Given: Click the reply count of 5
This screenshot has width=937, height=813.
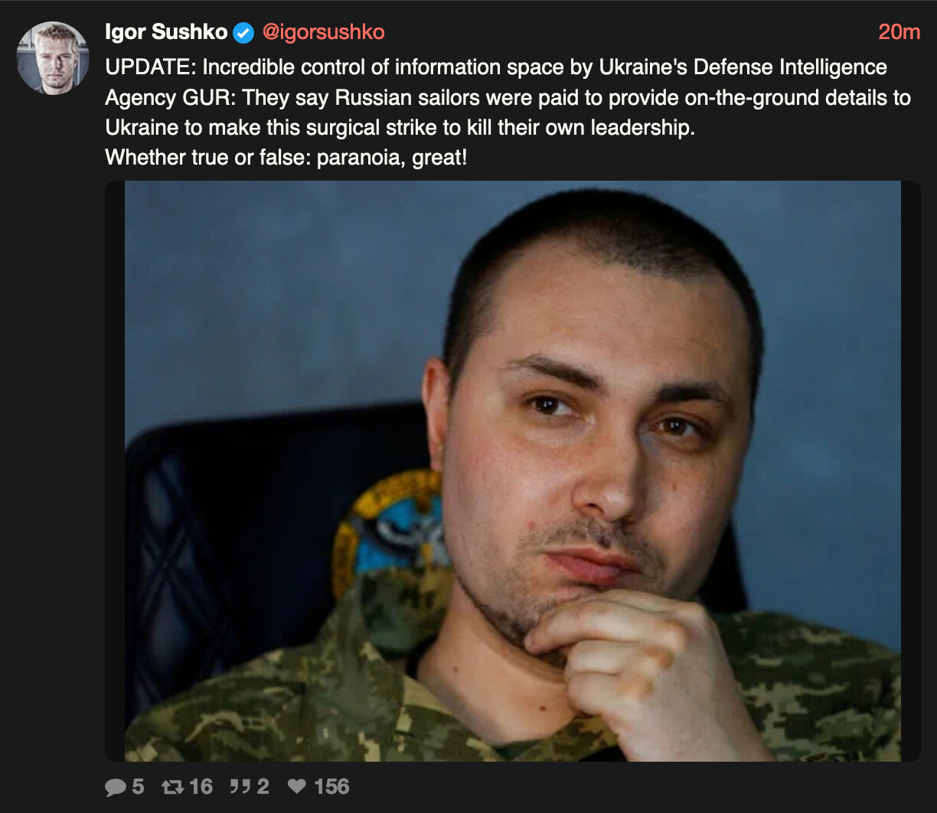Looking at the screenshot, I should (x=138, y=787).
